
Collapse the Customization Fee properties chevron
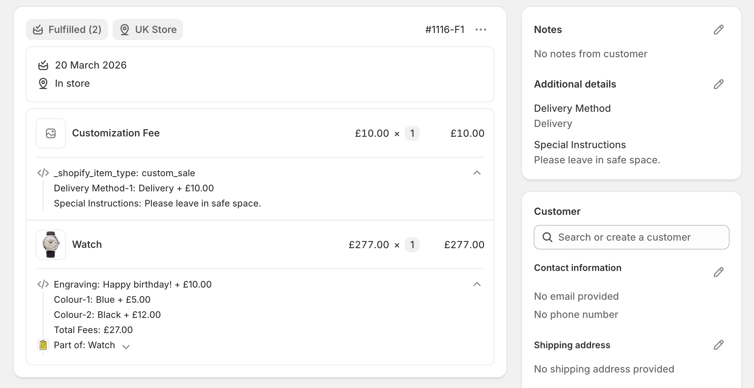point(477,173)
